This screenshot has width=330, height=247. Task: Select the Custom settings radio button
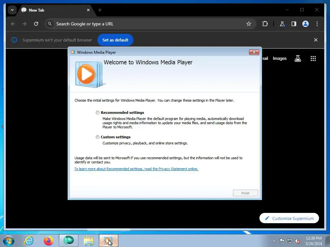(x=97, y=137)
